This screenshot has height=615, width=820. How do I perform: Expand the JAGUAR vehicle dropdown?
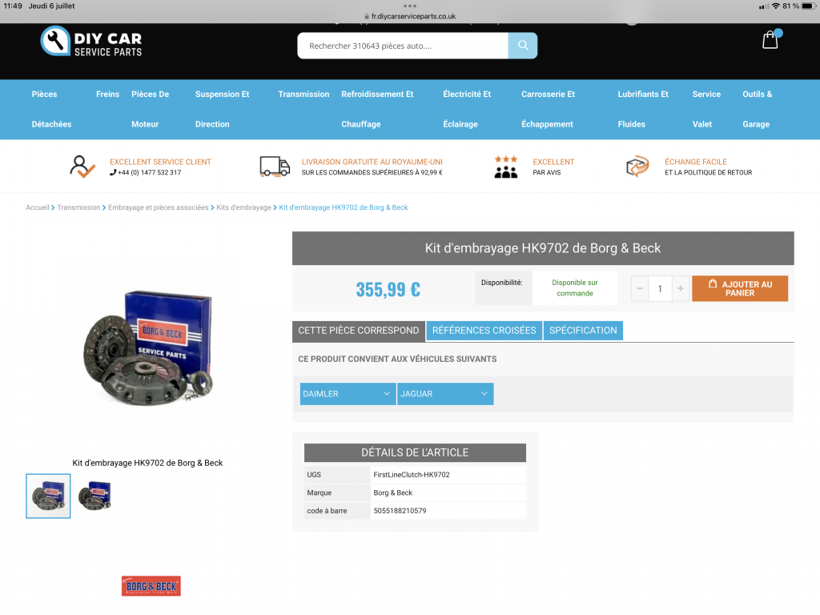[x=445, y=394]
